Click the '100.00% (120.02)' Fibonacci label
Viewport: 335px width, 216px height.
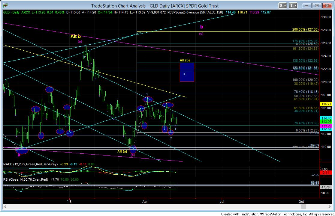coord(305,80)
